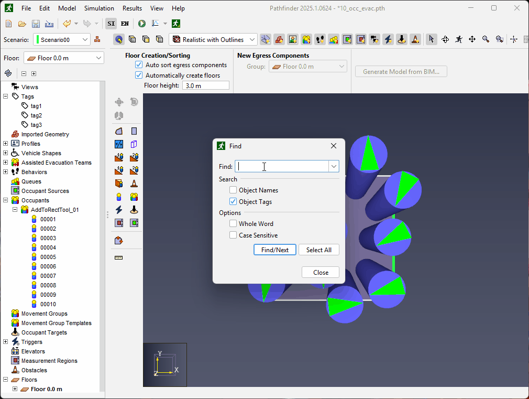This screenshot has height=399, width=529.
Task: Toggle obstacle cone visibility in top toolbar
Action: [415, 39]
